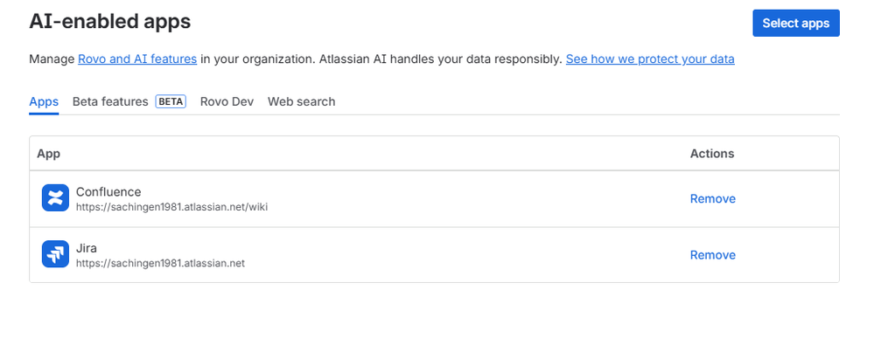Select the Confluence app name
The image size is (874, 352).
coord(108,191)
